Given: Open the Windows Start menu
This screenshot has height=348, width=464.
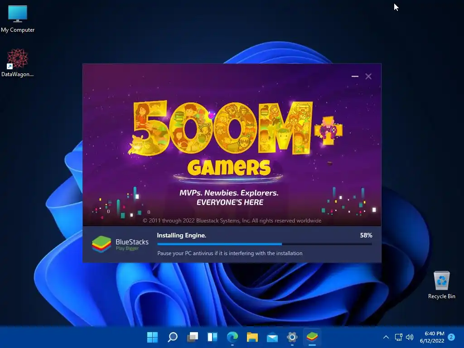Looking at the screenshot, I should click(152, 337).
